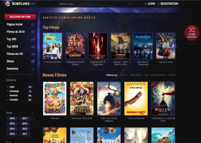201x143 pixels.
Task: Select the Animação genre radio button
Action: (7, 91)
